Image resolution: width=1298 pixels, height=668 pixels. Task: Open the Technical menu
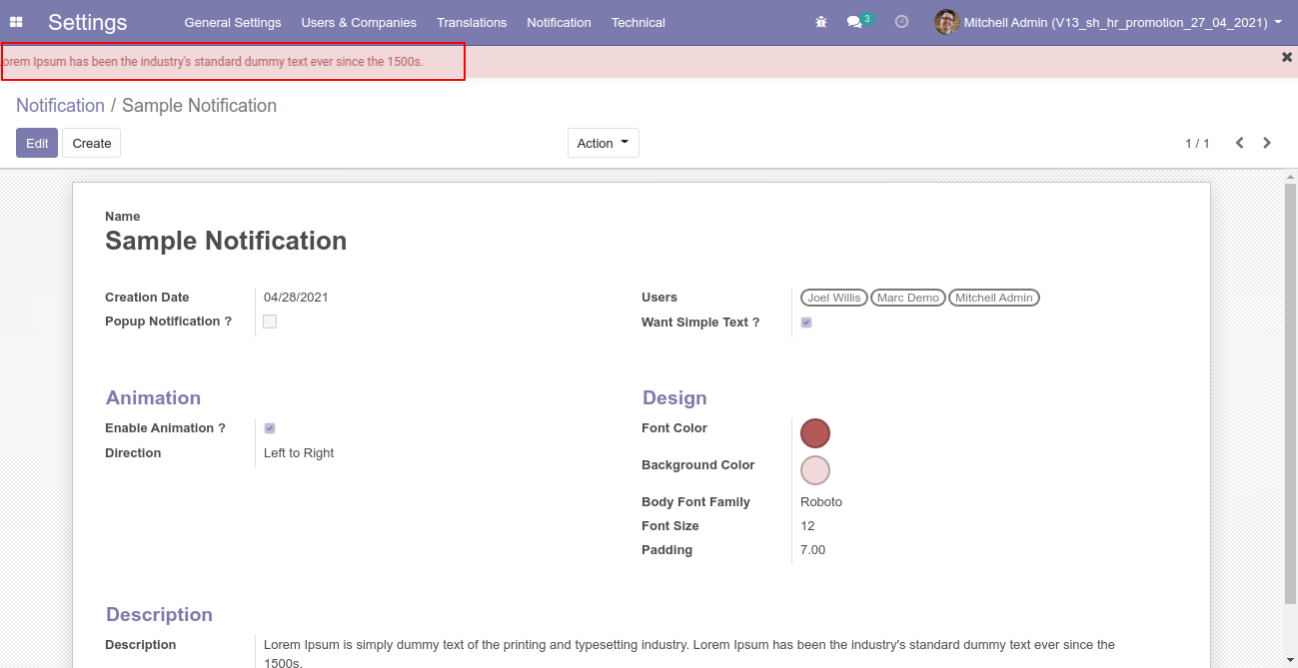(x=639, y=22)
